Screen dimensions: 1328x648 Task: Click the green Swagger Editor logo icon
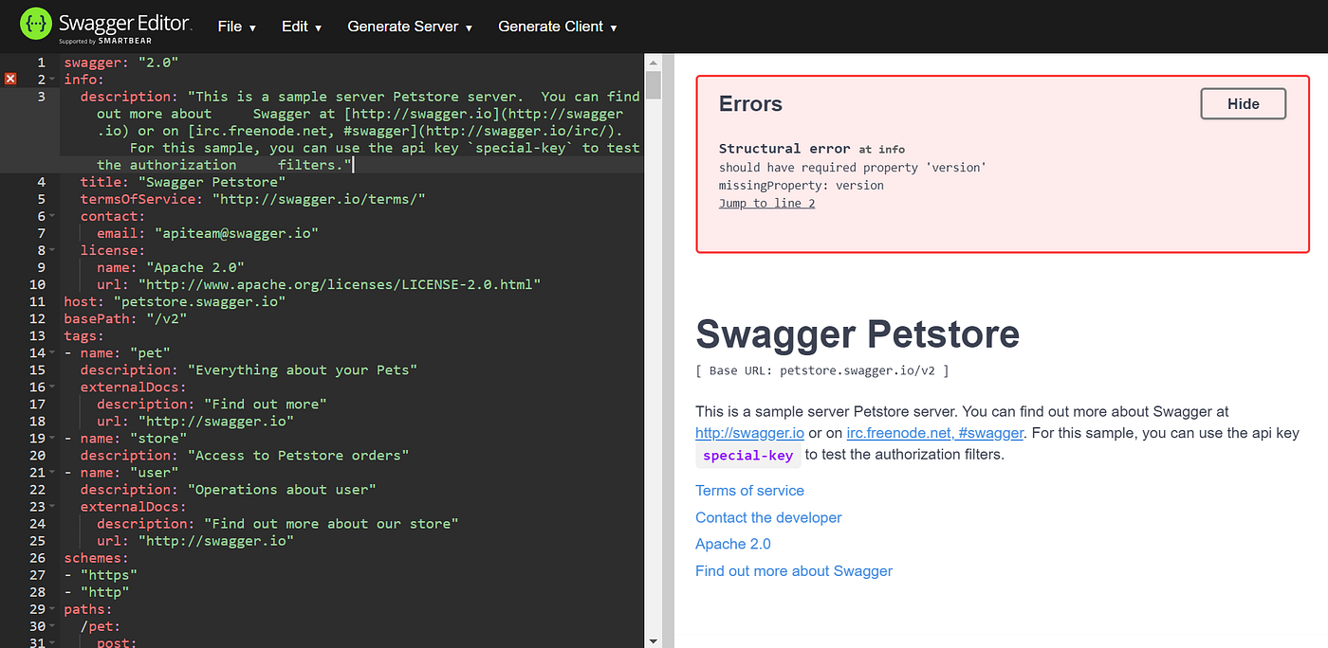pyautogui.click(x=34, y=23)
